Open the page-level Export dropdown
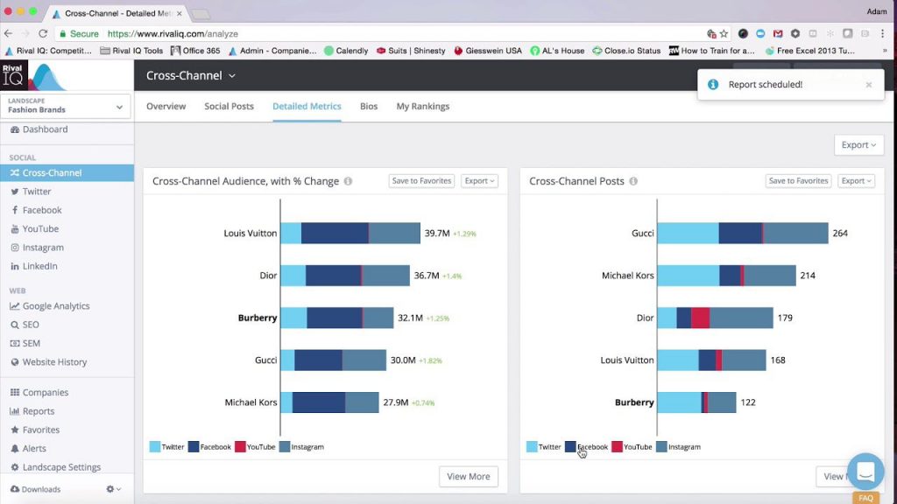The height and width of the screenshot is (504, 897). pyautogui.click(x=858, y=145)
